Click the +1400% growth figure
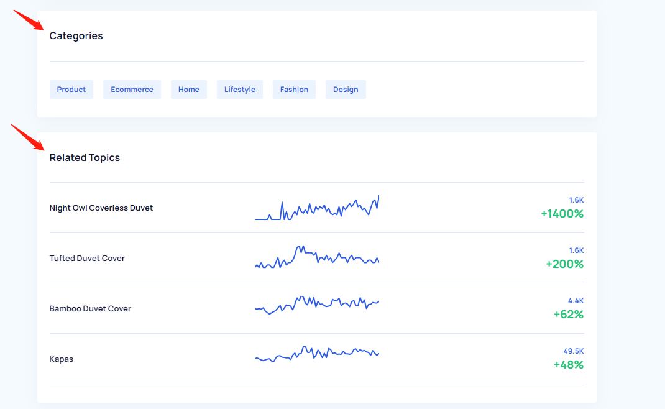This screenshot has width=665, height=409. 562,214
